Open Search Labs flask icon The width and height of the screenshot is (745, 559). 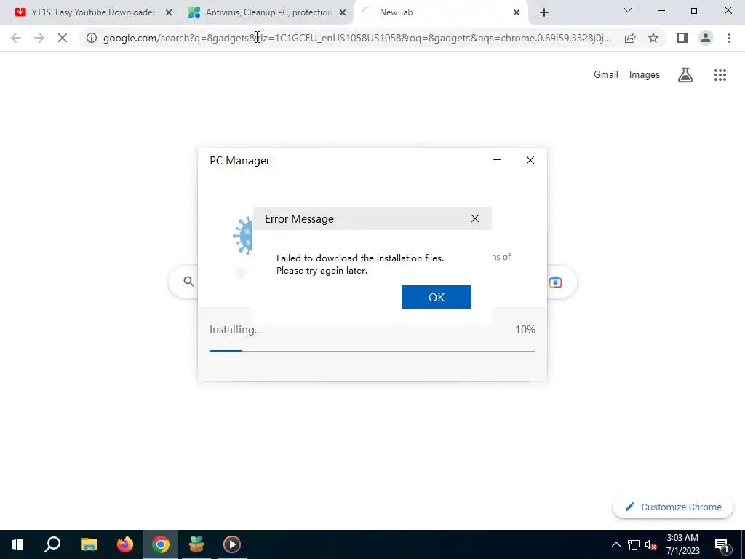click(685, 75)
